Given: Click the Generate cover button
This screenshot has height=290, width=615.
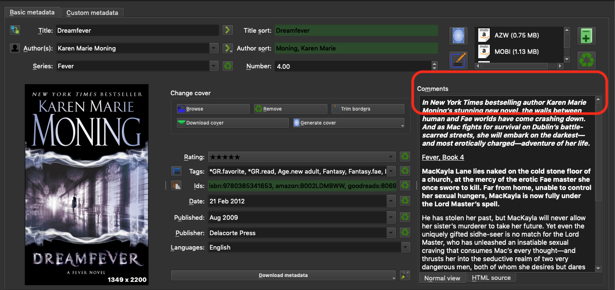Looking at the screenshot, I should 349,123.
